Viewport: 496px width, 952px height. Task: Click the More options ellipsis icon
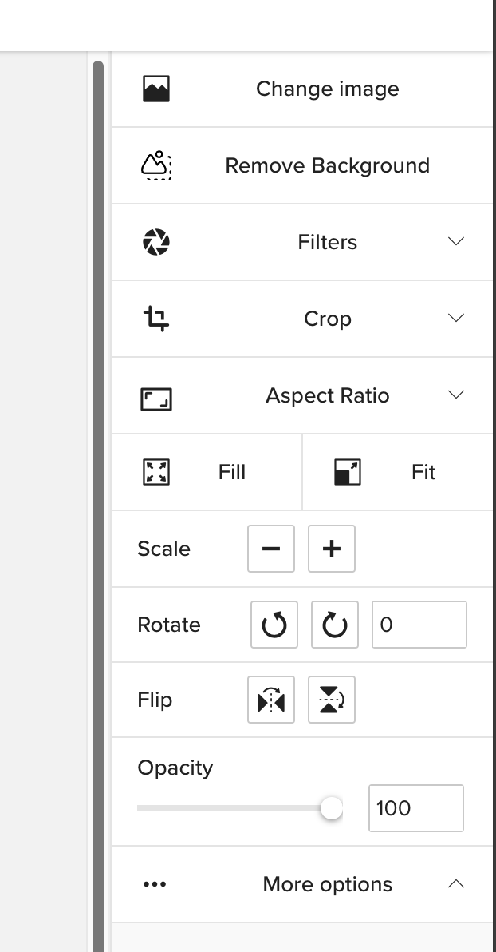154,884
